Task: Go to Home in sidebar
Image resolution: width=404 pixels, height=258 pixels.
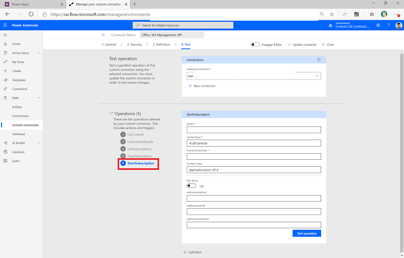Action: coord(16,44)
